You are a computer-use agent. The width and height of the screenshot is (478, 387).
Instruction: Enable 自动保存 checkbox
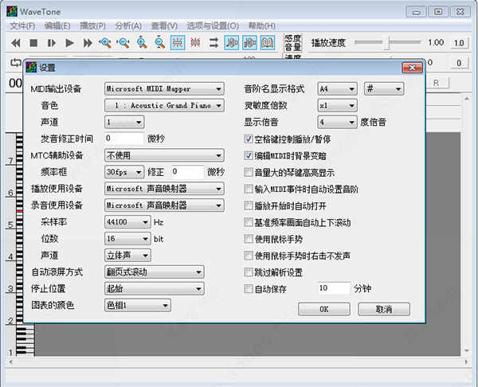[x=248, y=288]
